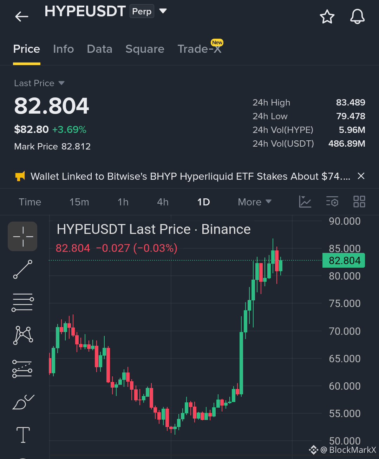Click the 90.000 price axis label

(x=345, y=221)
